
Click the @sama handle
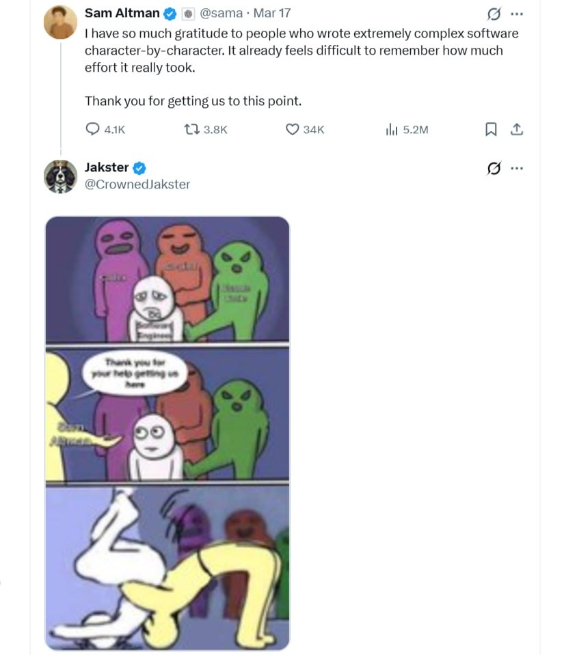tap(221, 13)
